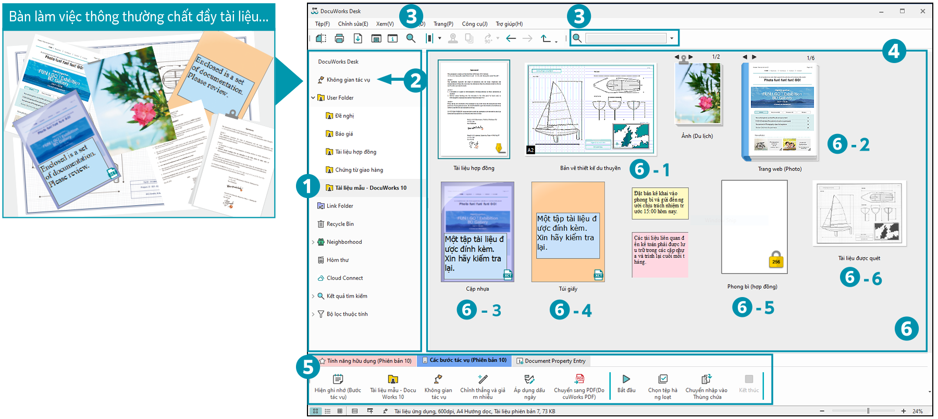Open the sort icon's dropdown arrow
The height and width of the screenshot is (419, 938).
440,38
